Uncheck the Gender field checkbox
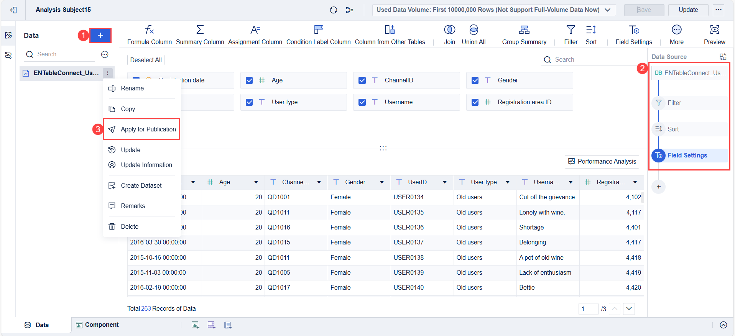 [x=475, y=80]
